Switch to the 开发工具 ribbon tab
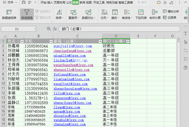Screen dimensions: 189x127 click(99, 2)
